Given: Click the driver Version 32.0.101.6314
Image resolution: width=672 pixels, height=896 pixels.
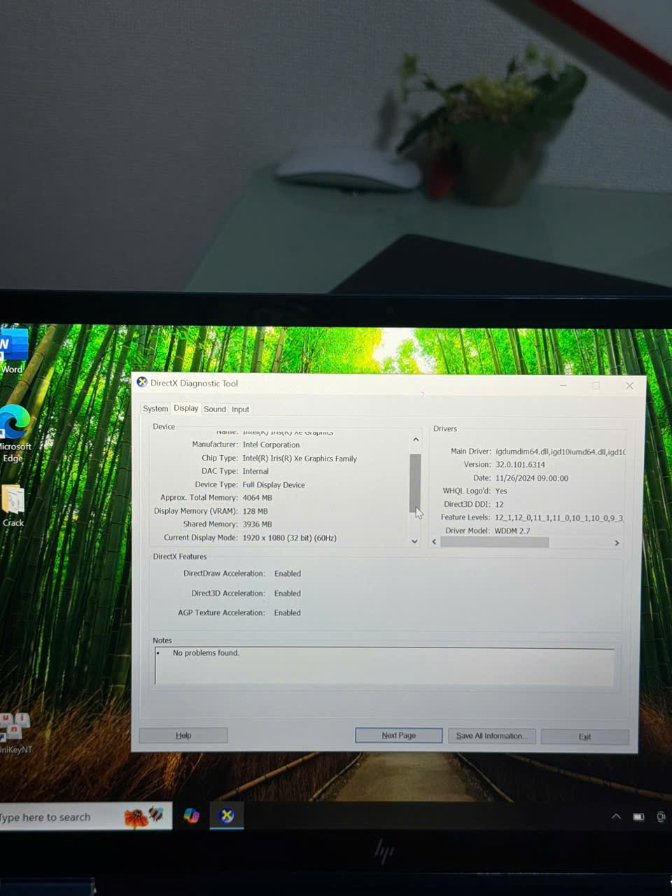Looking at the screenshot, I should pos(520,464).
